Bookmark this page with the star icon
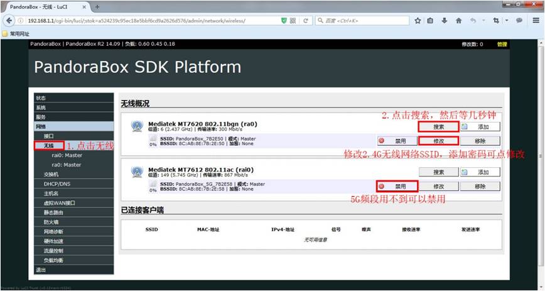The width and height of the screenshot is (545, 291). (x=418, y=21)
